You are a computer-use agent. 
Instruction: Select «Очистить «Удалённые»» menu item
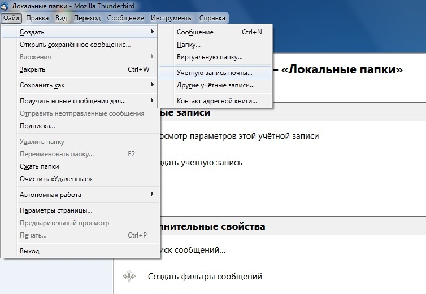55,179
